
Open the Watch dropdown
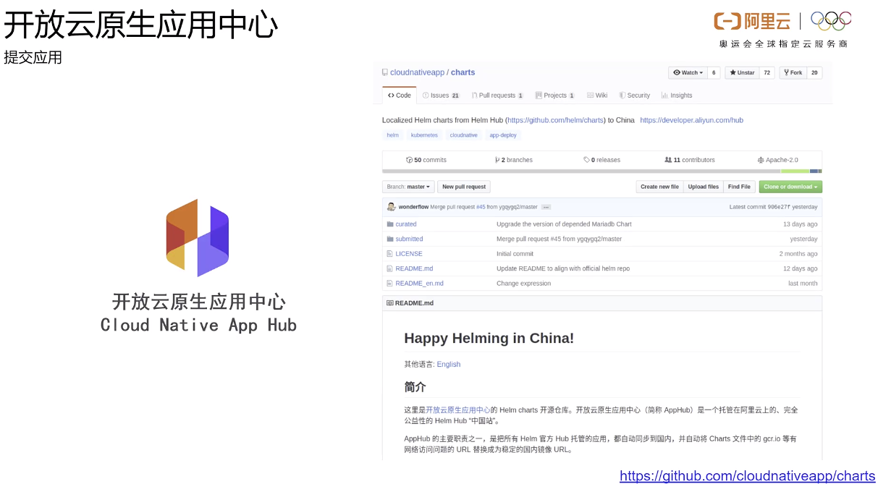(x=687, y=72)
